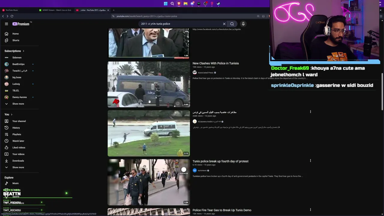This screenshot has width=384, height=216.
Task: Open Liked videos list
Action: coord(19,148)
